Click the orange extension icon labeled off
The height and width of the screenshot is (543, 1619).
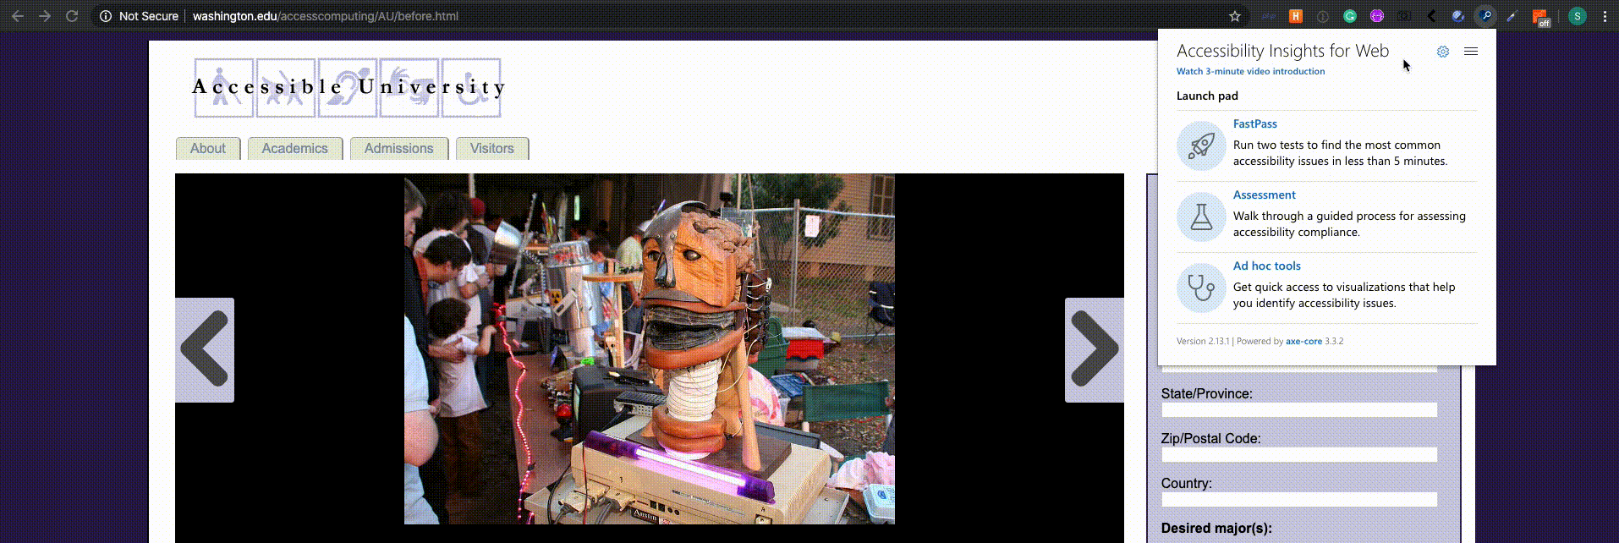(x=1540, y=17)
